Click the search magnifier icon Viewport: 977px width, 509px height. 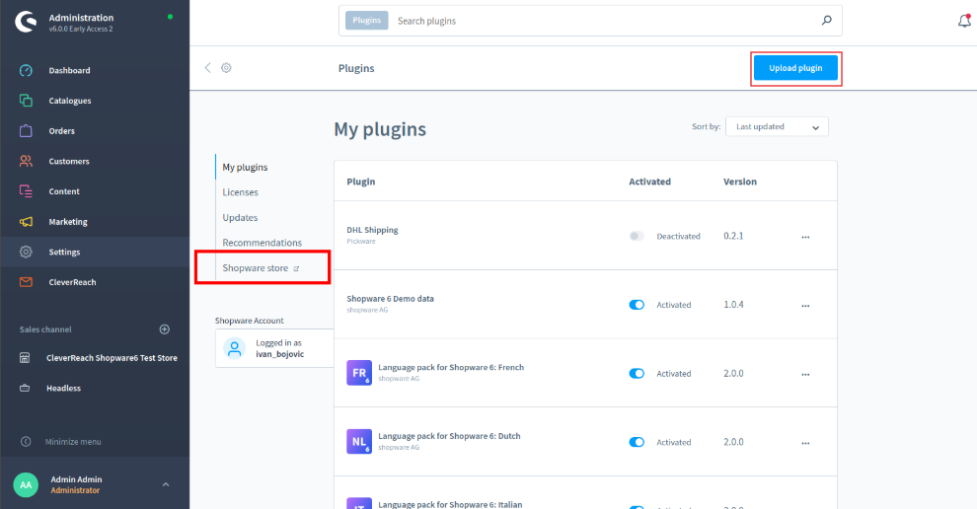(x=826, y=21)
